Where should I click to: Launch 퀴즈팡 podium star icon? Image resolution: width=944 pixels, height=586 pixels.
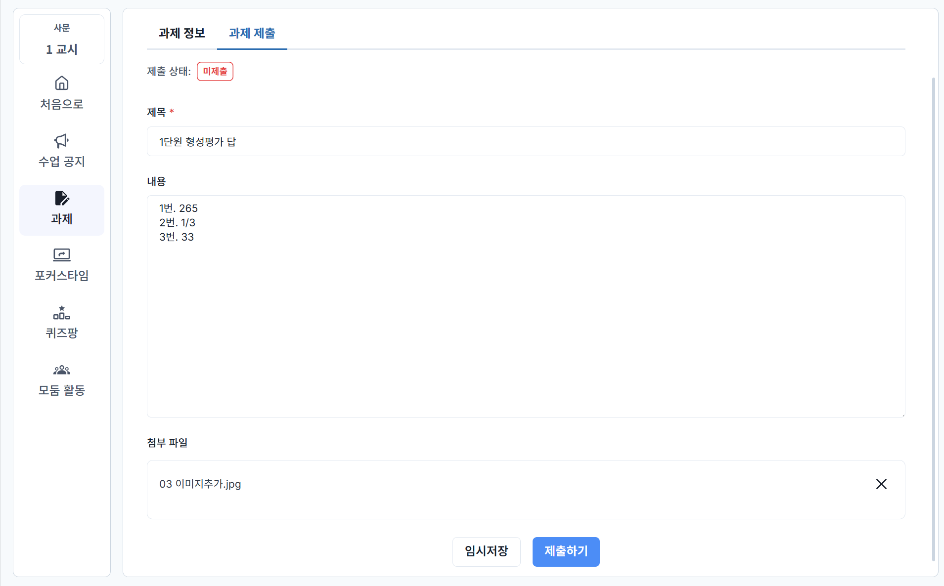coord(62,313)
